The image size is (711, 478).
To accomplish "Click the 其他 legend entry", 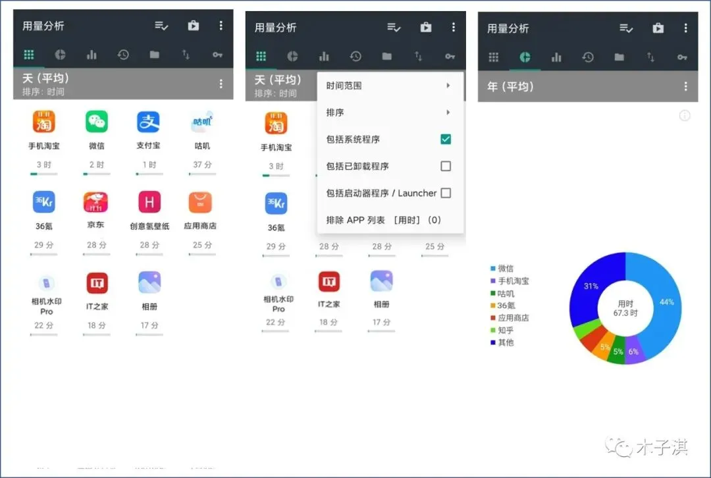I will [x=502, y=342].
